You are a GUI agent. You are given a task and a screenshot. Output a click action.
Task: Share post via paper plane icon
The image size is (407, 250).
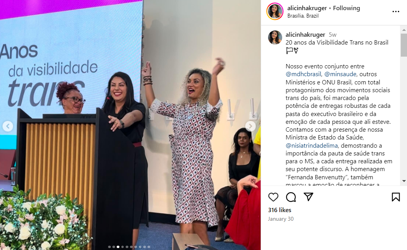[x=308, y=197]
